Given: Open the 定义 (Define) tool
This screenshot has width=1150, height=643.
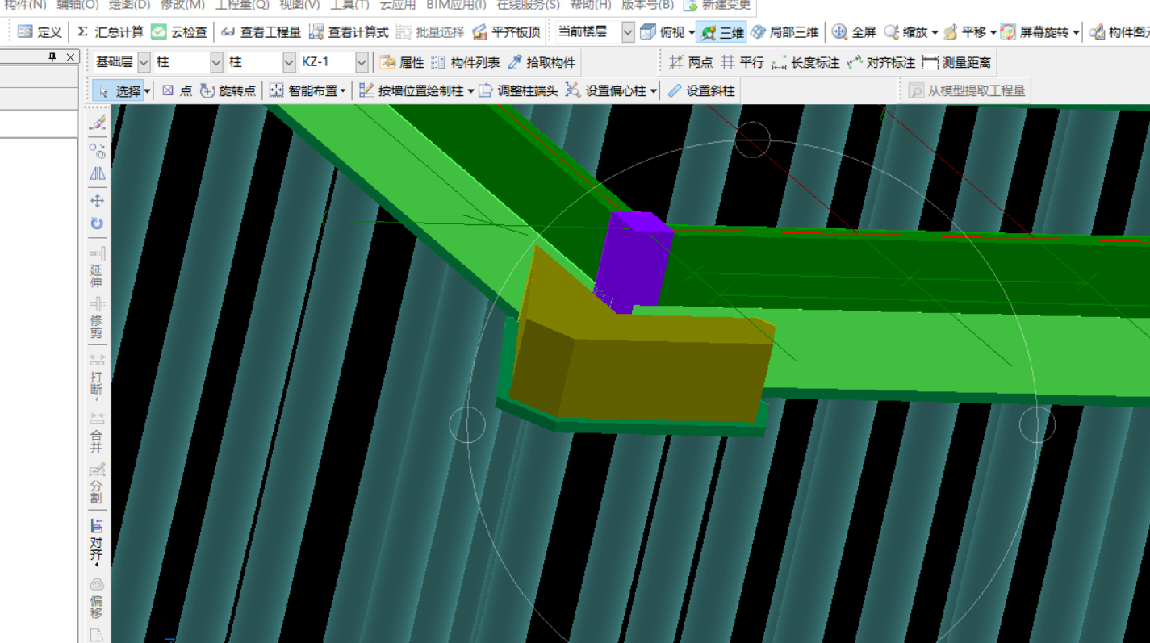Looking at the screenshot, I should tap(40, 32).
